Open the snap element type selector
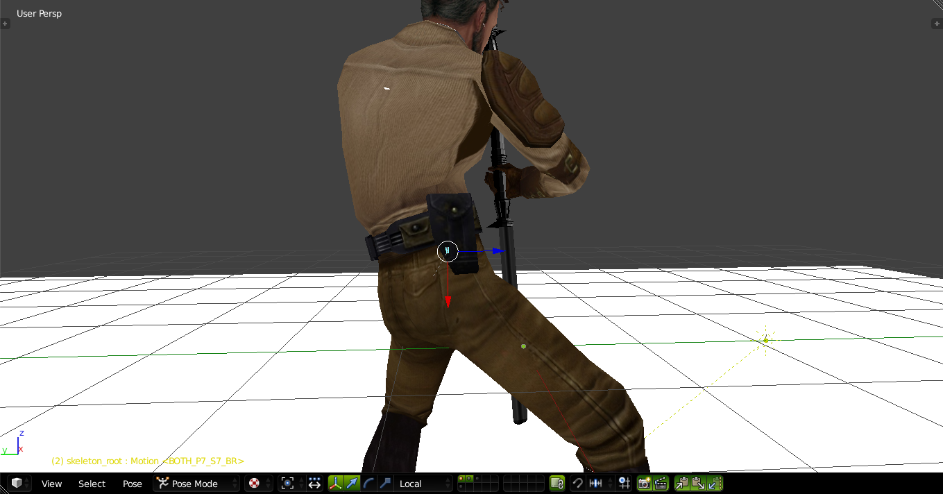The height and width of the screenshot is (494, 943). tap(600, 484)
